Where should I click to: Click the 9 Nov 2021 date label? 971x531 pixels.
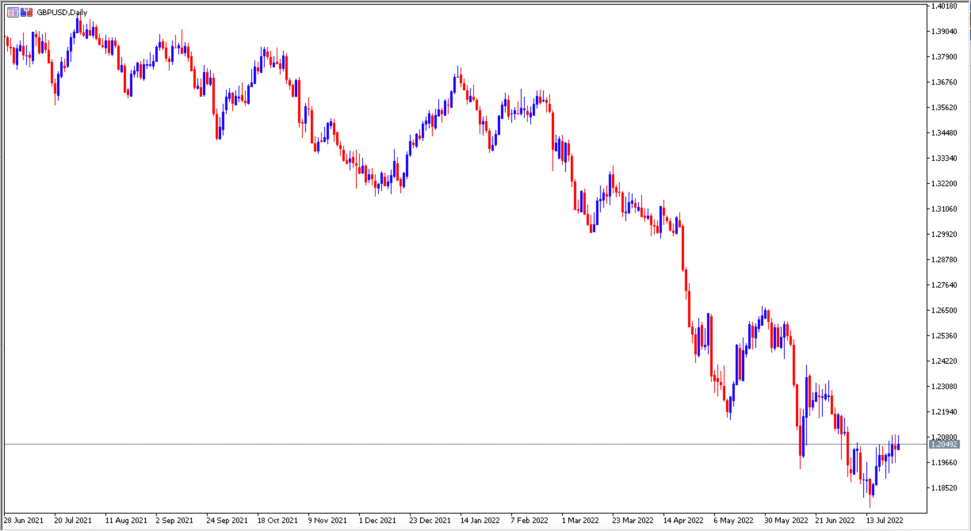tap(327, 520)
